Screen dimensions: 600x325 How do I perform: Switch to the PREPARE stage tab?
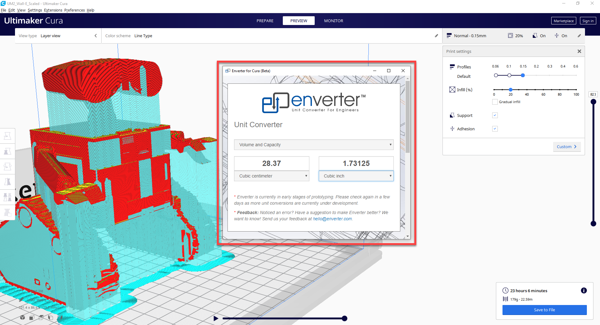click(x=265, y=21)
